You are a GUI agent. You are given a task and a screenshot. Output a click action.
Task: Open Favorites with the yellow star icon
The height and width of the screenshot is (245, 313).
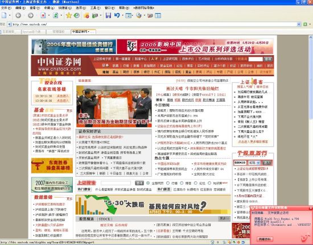click(69, 15)
